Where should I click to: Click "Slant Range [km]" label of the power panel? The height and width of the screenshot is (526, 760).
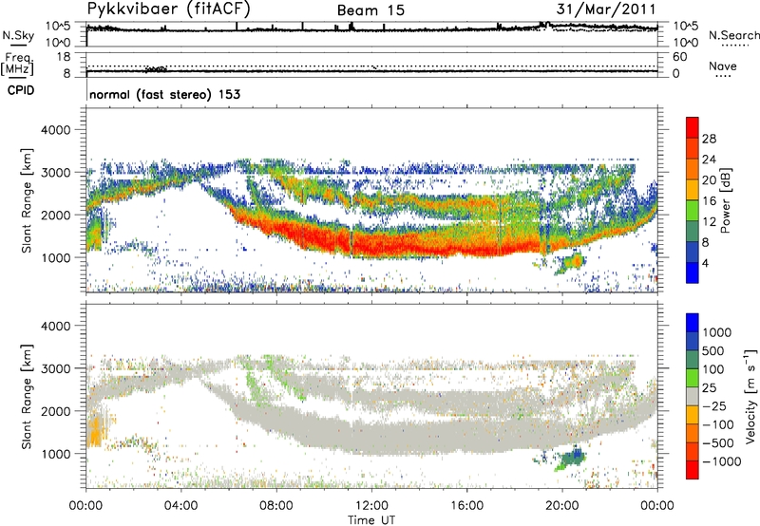[x=27, y=200]
